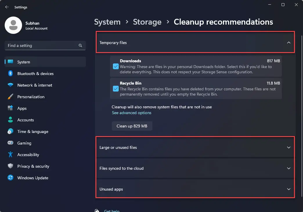
Task: Click Clean up 829 MB button
Action: pyautogui.click(x=132, y=126)
